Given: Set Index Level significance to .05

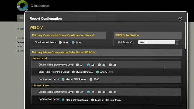Looking at the screenshot, I should point(88,65).
